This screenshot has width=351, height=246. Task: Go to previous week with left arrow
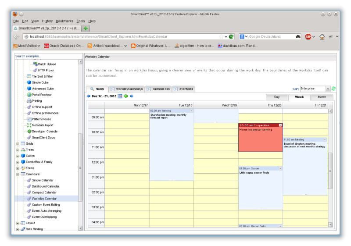point(88,96)
